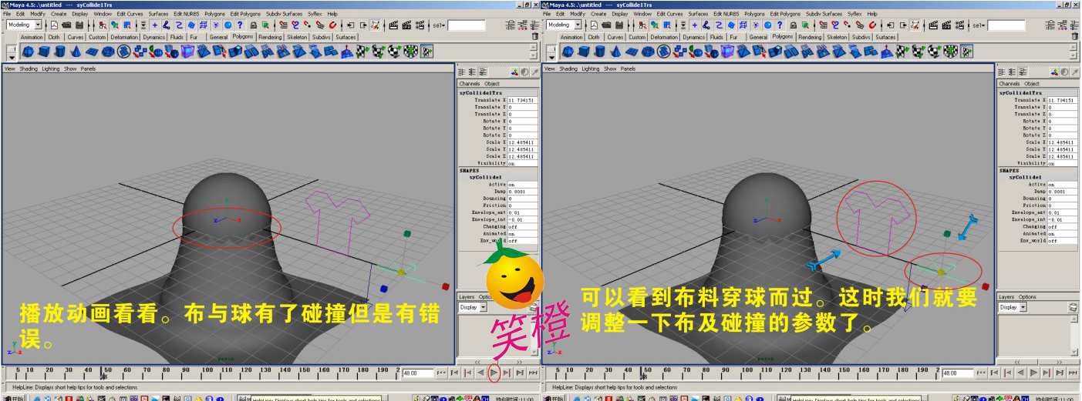Open the Subdiv Surfaces menu, right window

pos(824,14)
